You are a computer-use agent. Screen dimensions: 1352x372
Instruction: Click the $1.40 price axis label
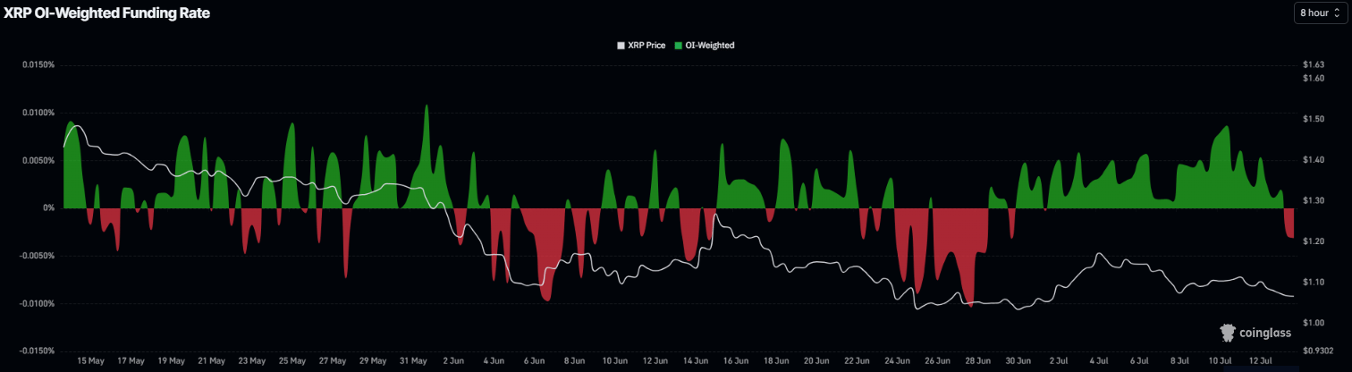coord(1314,160)
